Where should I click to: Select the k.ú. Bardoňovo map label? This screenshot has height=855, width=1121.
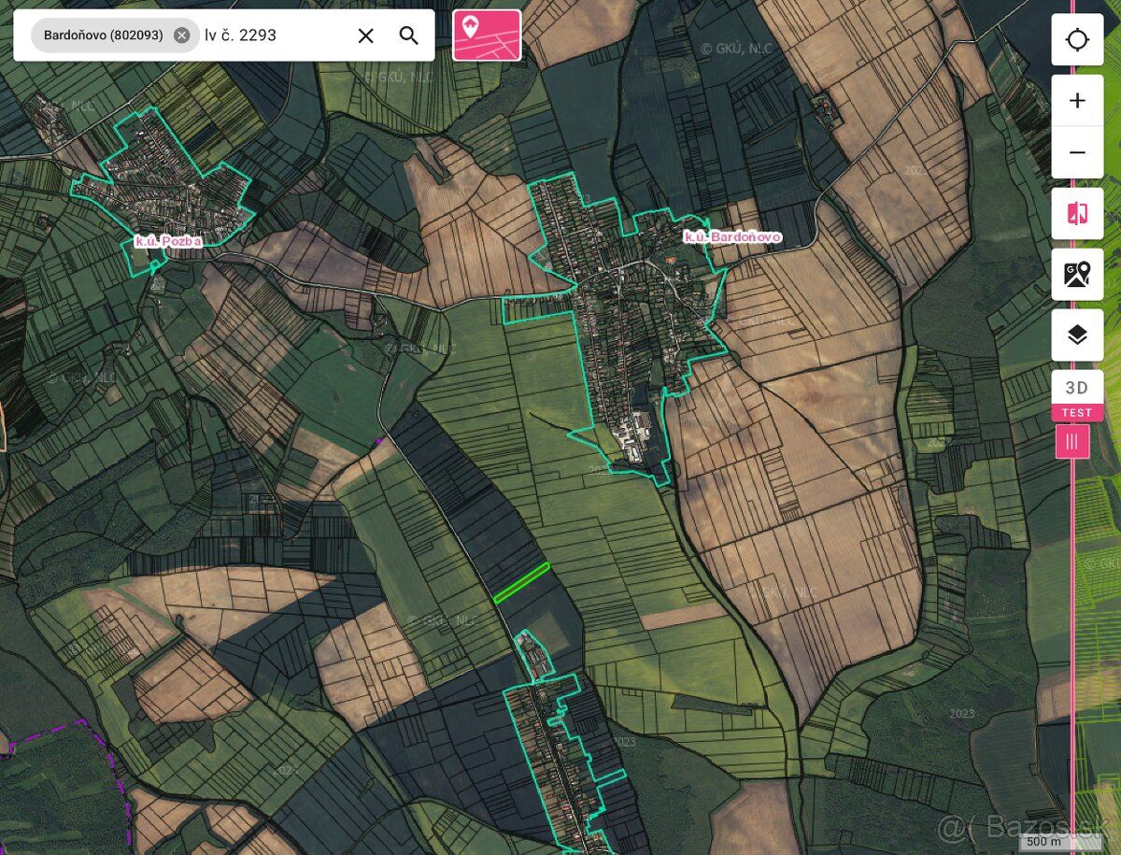(731, 237)
